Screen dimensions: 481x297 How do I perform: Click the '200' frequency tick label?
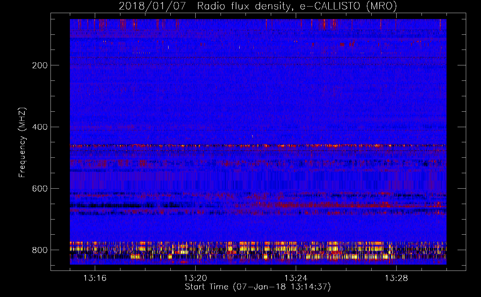click(40, 65)
